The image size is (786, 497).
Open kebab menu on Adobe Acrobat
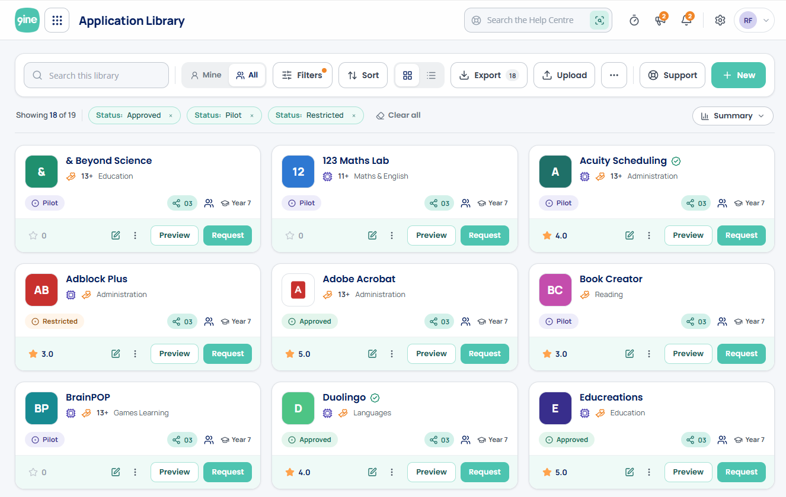[392, 354]
